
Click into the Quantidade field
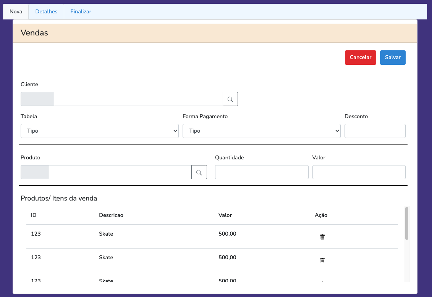pos(262,172)
